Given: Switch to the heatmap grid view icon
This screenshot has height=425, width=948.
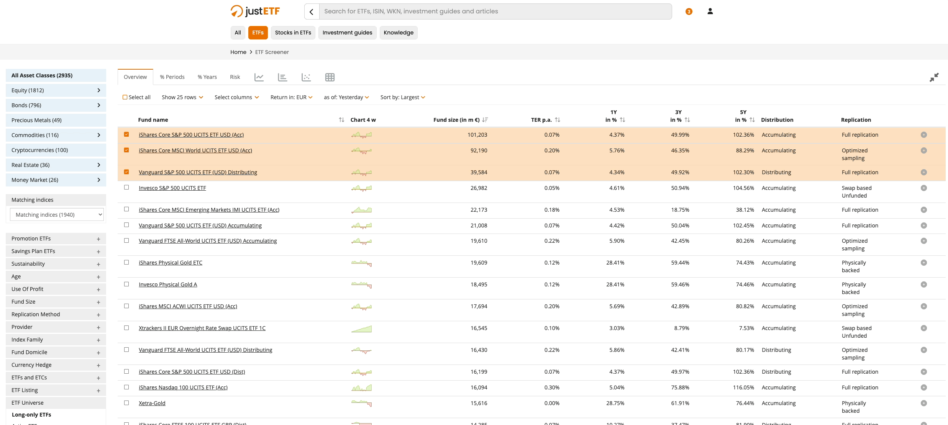Looking at the screenshot, I should (x=330, y=77).
